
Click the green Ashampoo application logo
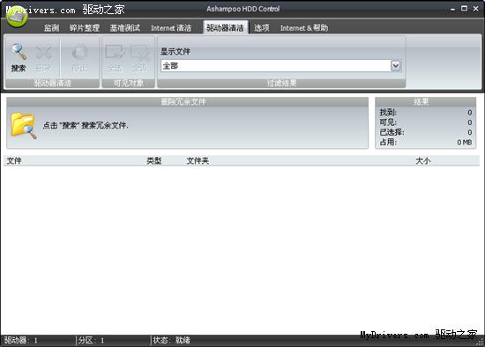[17, 17]
